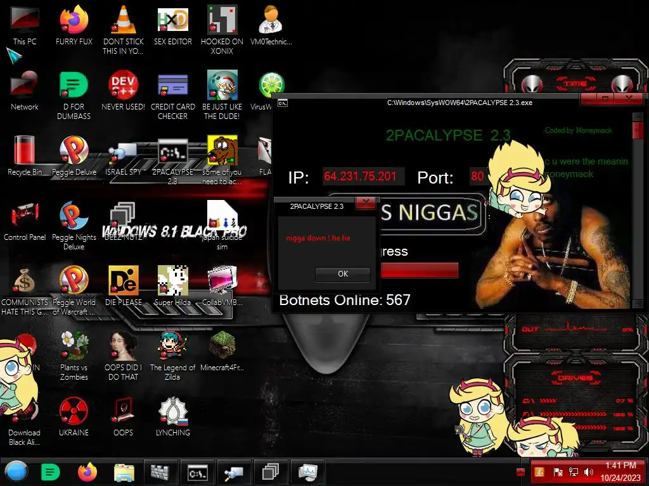Open the Minecraft4Fr... grass block icon

click(x=222, y=351)
